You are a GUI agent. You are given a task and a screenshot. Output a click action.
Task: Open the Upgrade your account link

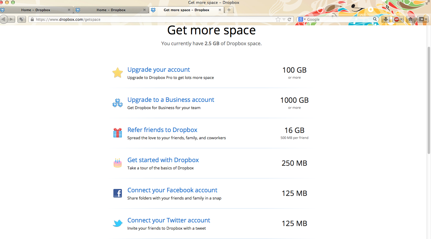click(159, 70)
